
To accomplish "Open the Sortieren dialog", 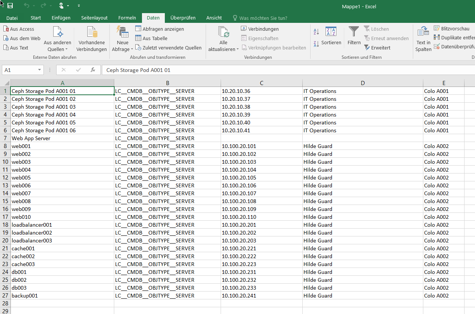I will pos(331,36).
